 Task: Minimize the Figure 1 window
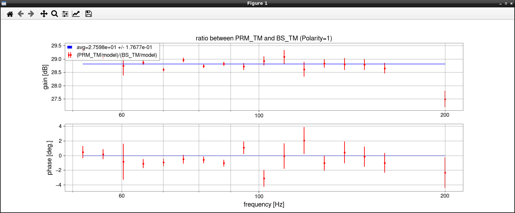tap(501, 4)
